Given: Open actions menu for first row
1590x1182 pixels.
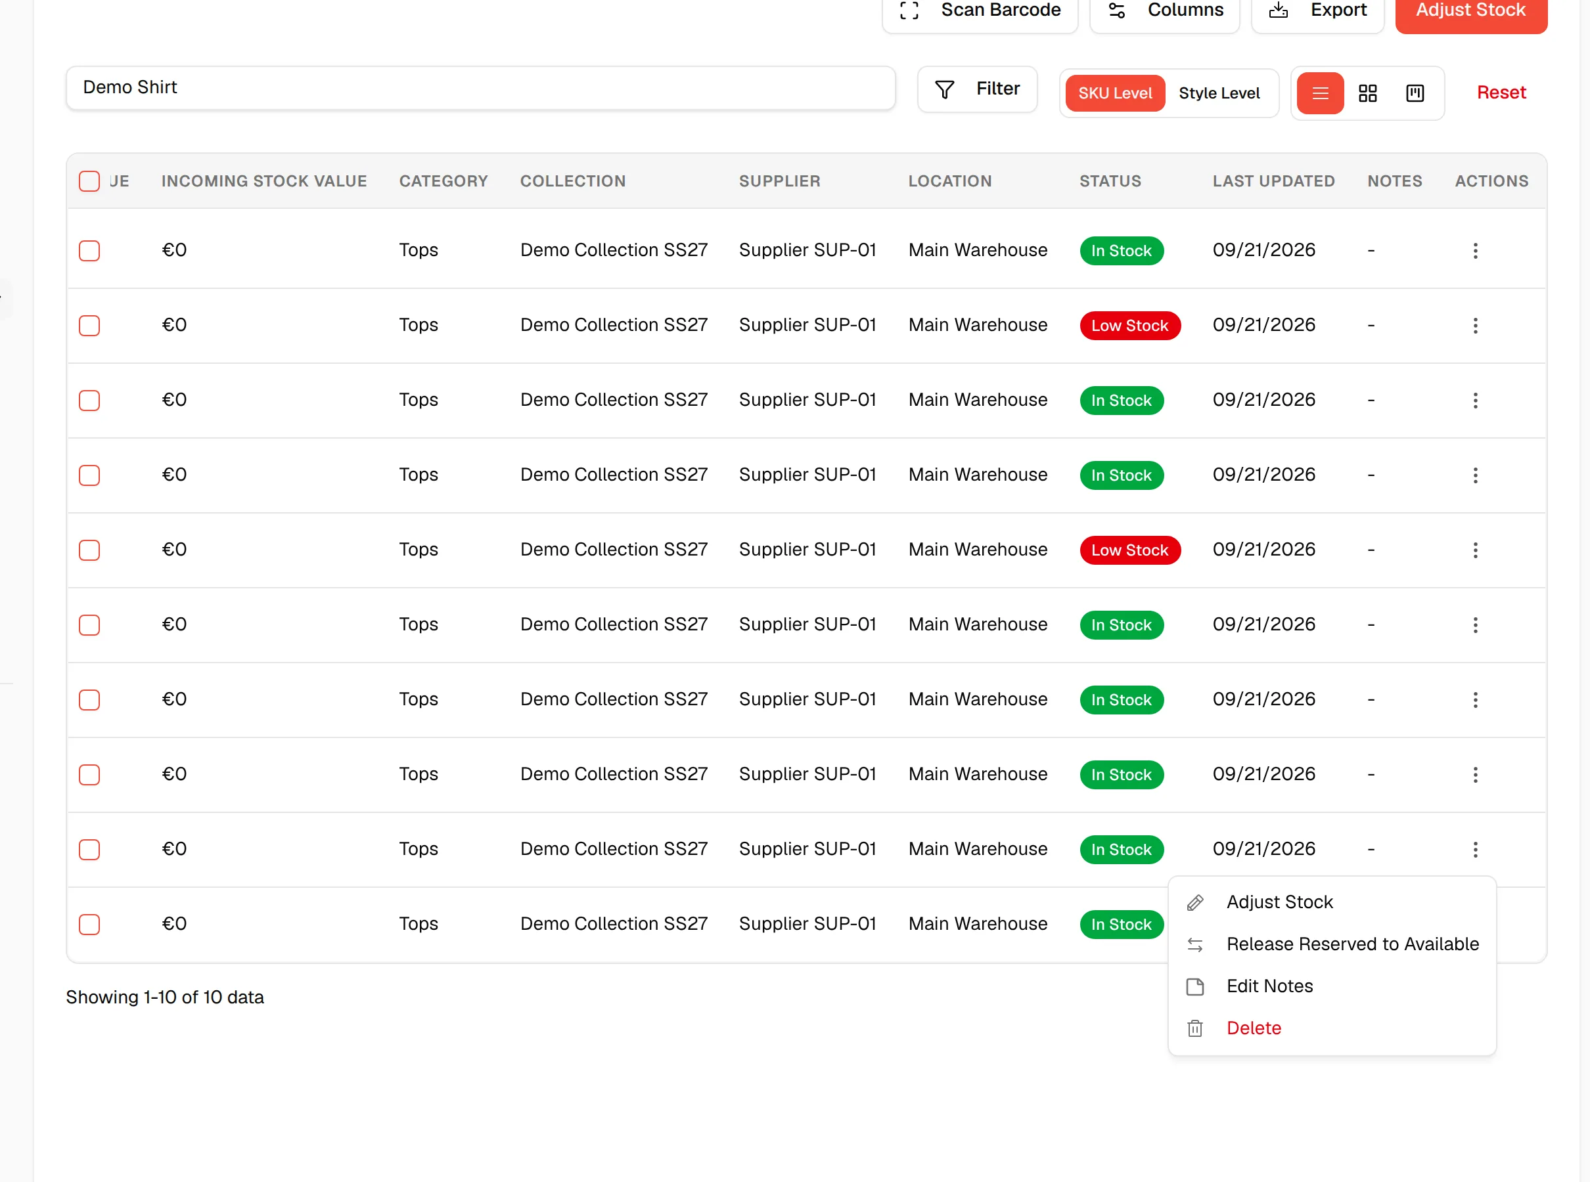Looking at the screenshot, I should click(x=1475, y=250).
